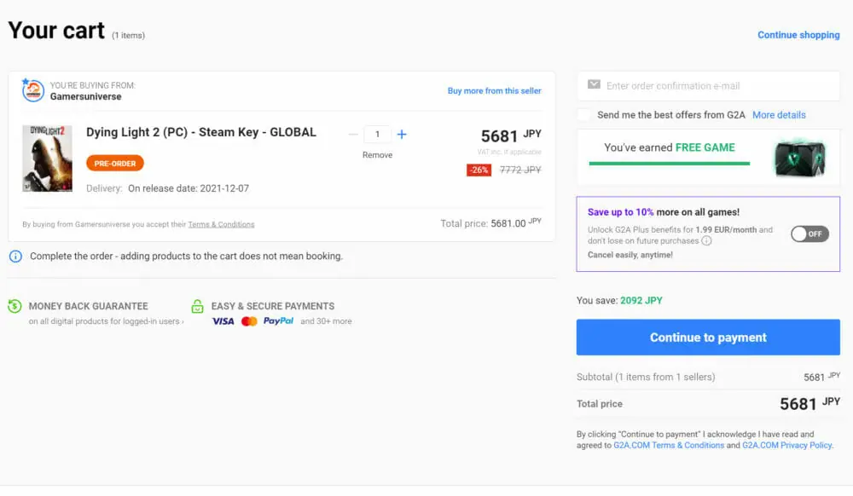Click the PayPal logo
The image size is (853, 496).
[278, 321]
